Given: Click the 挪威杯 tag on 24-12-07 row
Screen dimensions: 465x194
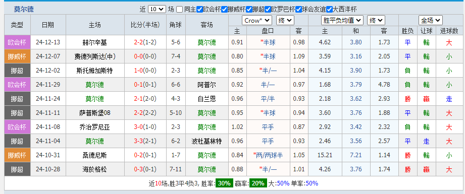Looking at the screenshot, I should (x=17, y=56).
